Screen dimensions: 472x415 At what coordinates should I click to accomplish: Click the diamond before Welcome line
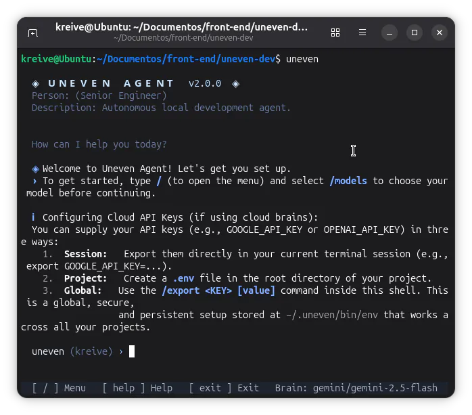(36, 169)
